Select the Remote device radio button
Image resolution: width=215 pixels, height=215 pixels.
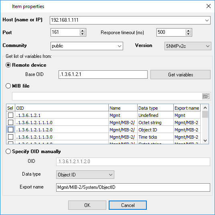tap(8, 65)
